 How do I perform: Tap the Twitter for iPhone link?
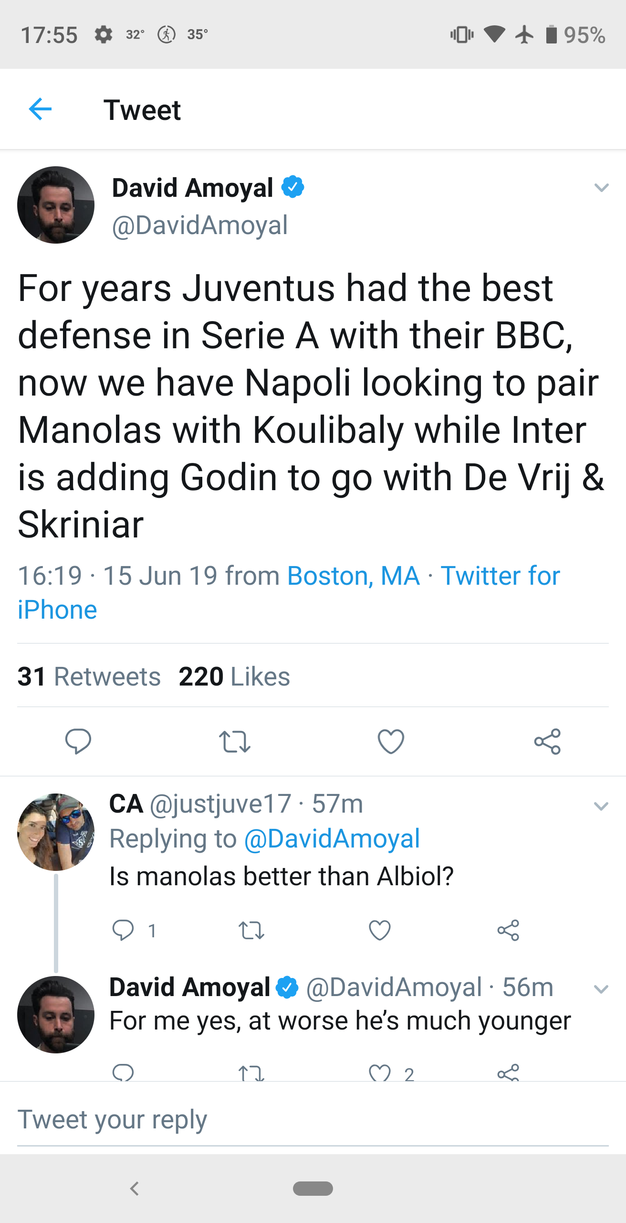click(500, 576)
